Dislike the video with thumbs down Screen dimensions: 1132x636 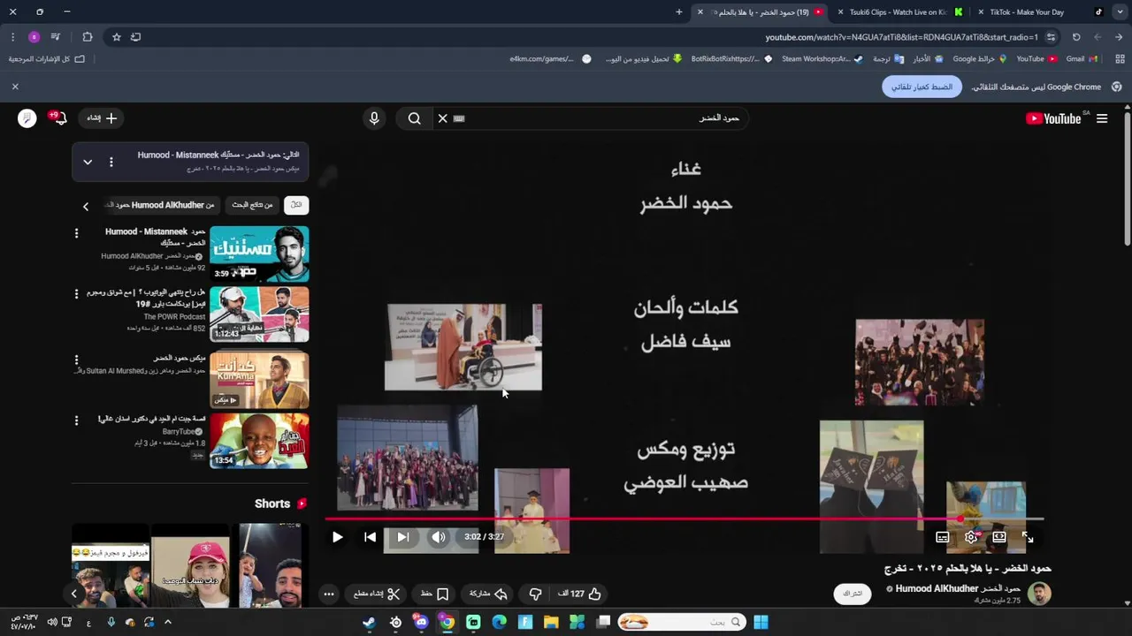point(535,594)
